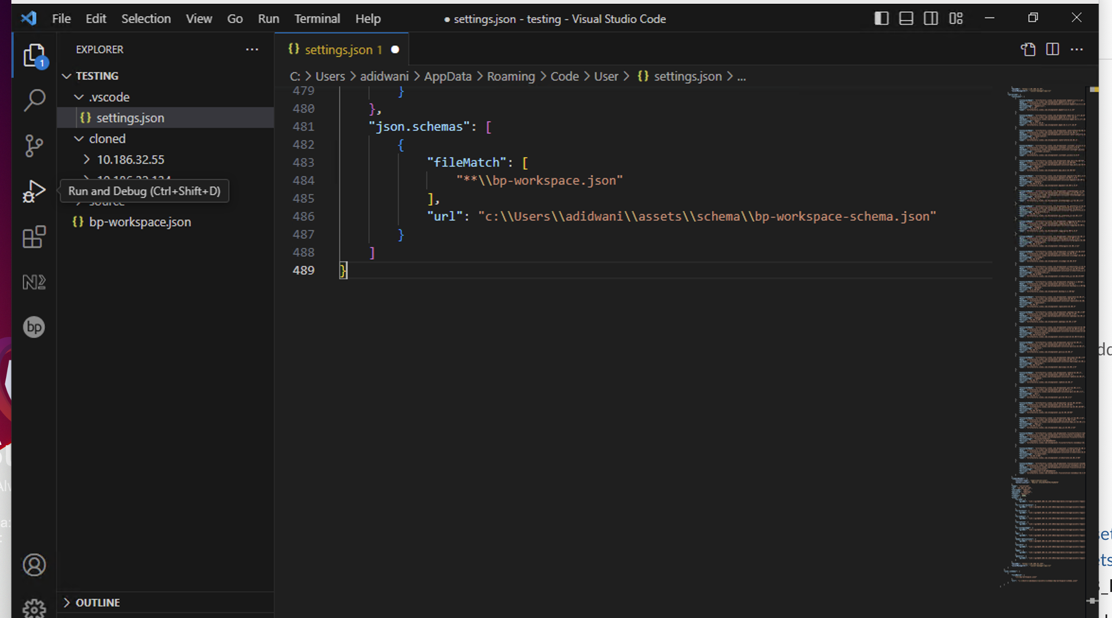Toggle the Secondary Side Bar

(x=931, y=18)
